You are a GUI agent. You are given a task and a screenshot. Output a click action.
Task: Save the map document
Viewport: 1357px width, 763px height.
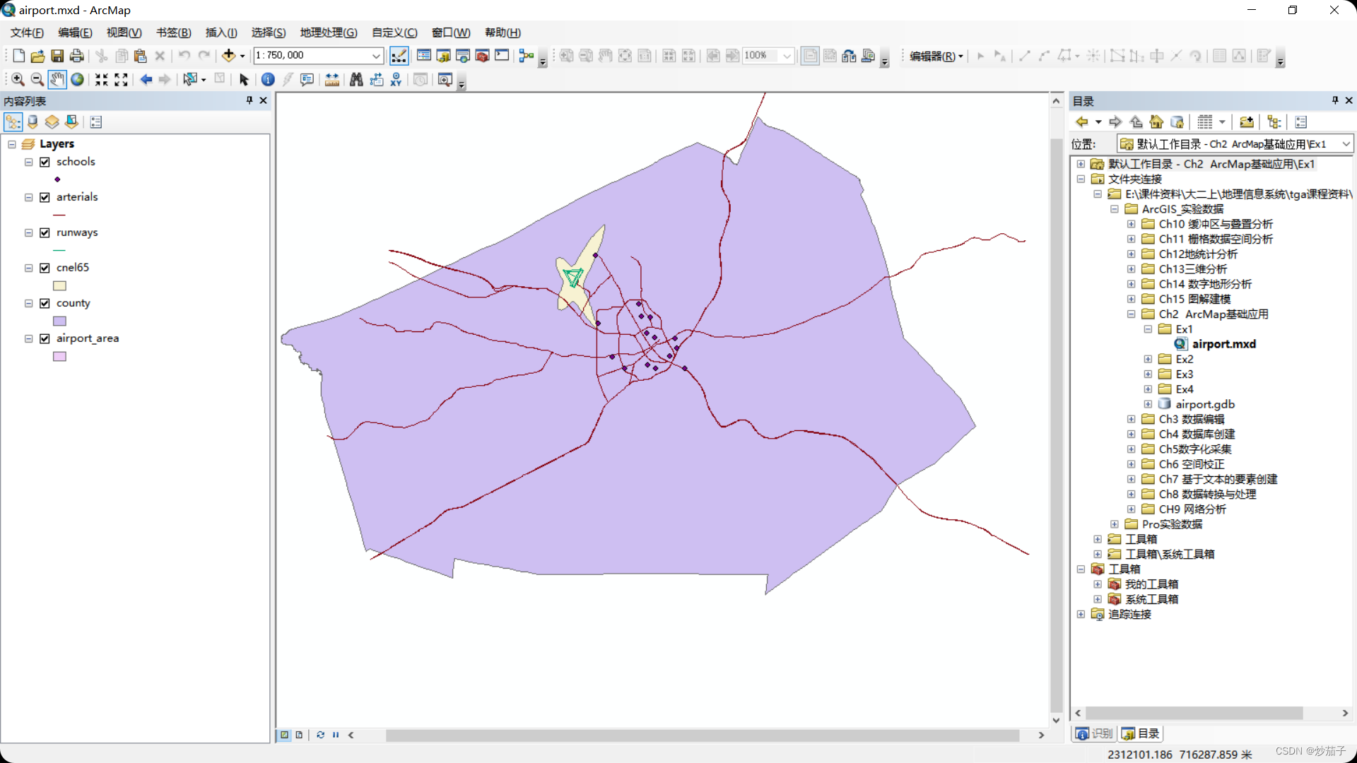pos(57,56)
